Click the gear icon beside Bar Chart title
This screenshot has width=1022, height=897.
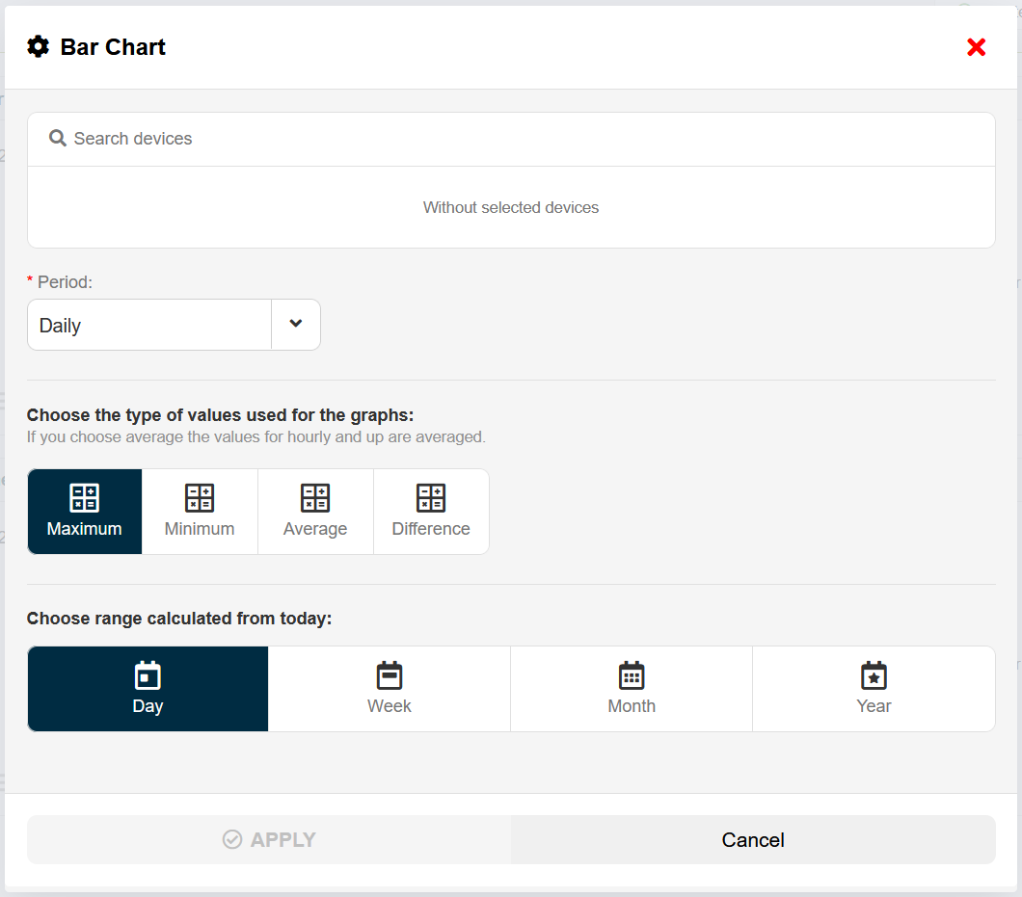(38, 46)
